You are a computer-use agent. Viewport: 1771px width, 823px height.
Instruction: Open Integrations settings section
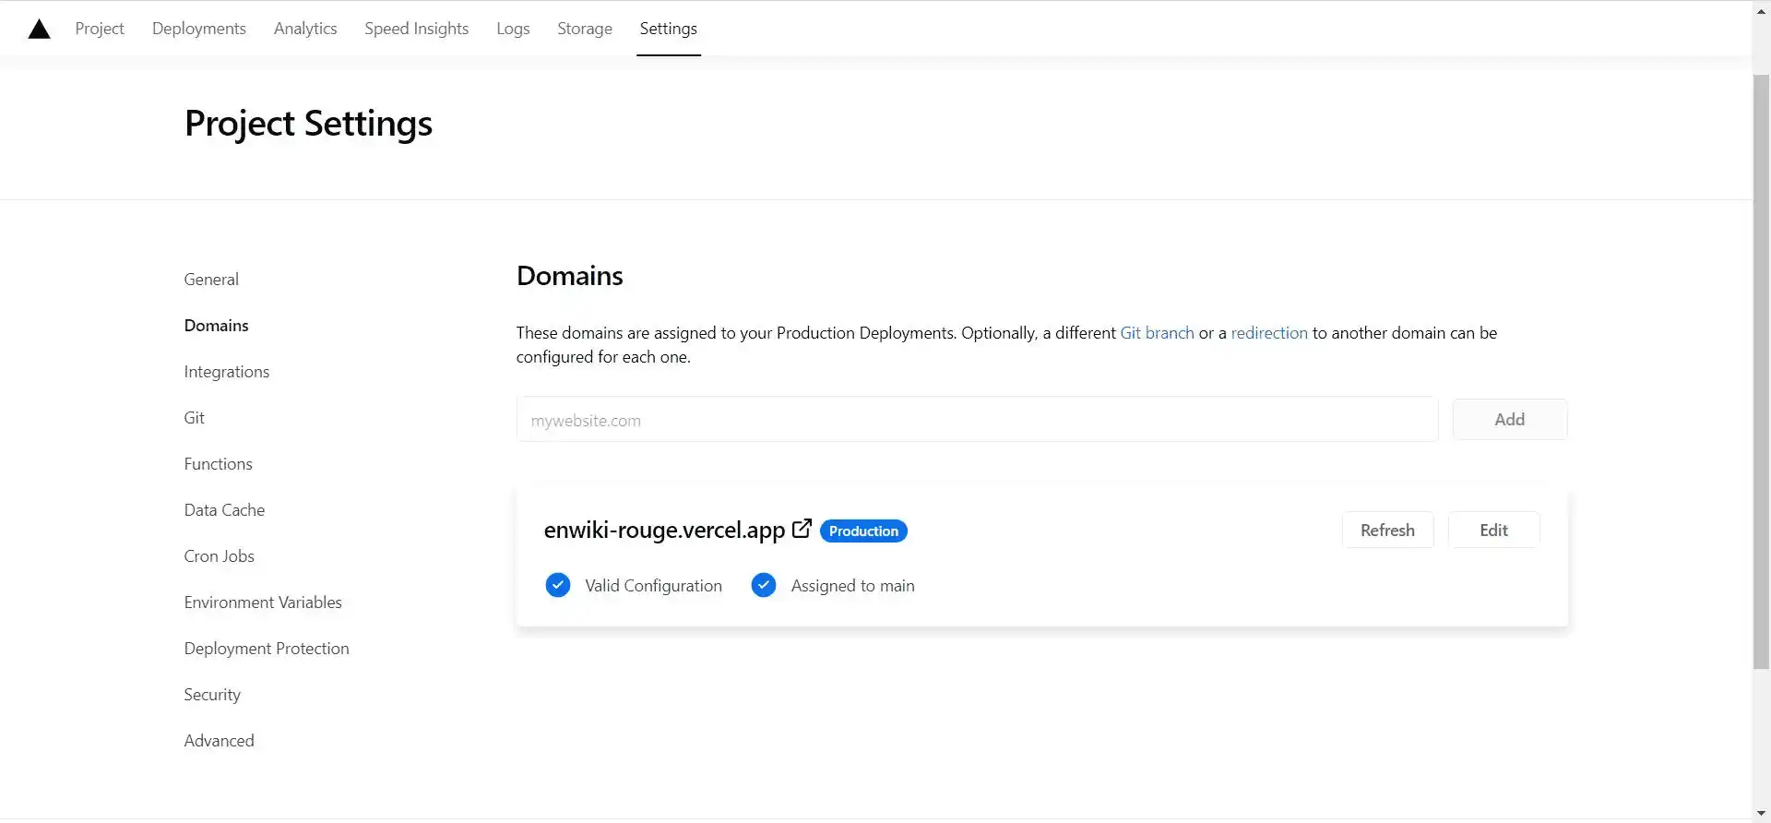pos(227,372)
